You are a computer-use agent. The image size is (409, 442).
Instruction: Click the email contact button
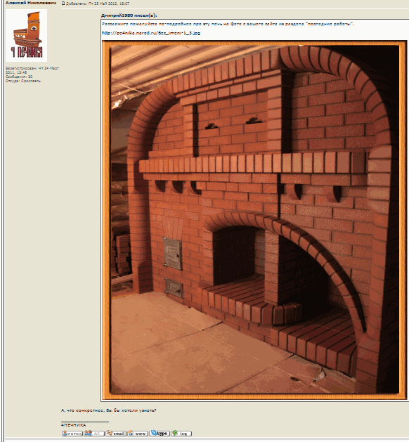pos(116,434)
